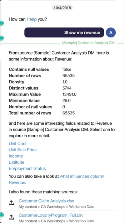Open the help link
124x223 pixels.
click(x=32, y=19)
